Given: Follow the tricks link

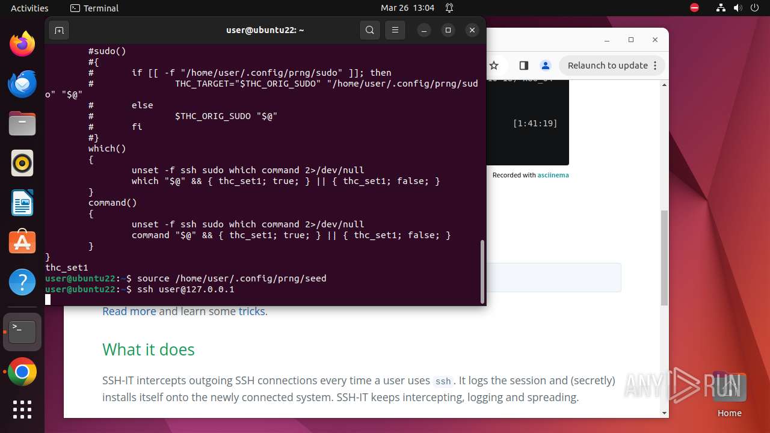Looking at the screenshot, I should pos(251,311).
